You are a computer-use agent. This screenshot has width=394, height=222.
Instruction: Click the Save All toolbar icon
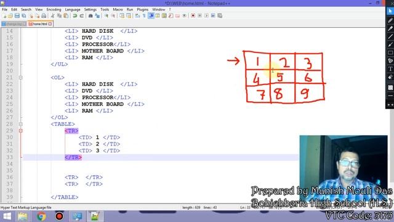click(x=24, y=15)
